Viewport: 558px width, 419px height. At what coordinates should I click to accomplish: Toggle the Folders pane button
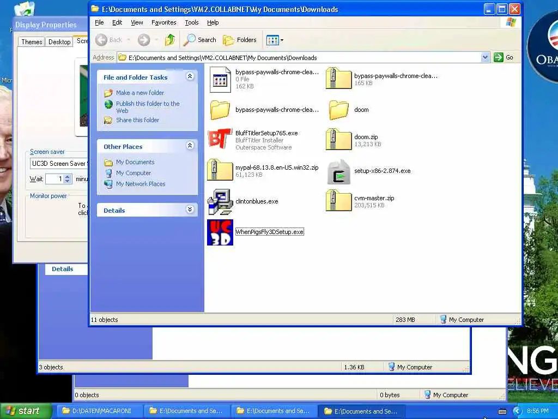240,40
